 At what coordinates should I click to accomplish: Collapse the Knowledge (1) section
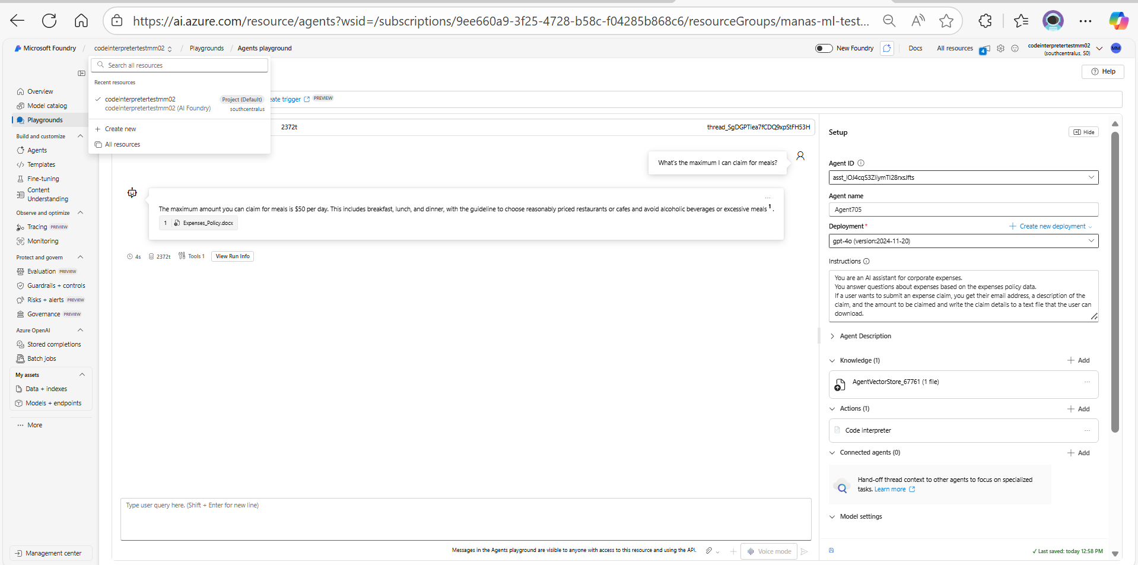pyautogui.click(x=832, y=360)
